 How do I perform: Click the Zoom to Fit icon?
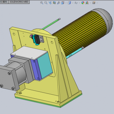coord(42,3)
